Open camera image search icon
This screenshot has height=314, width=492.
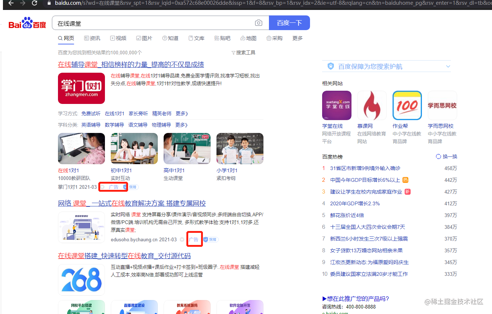(x=259, y=23)
